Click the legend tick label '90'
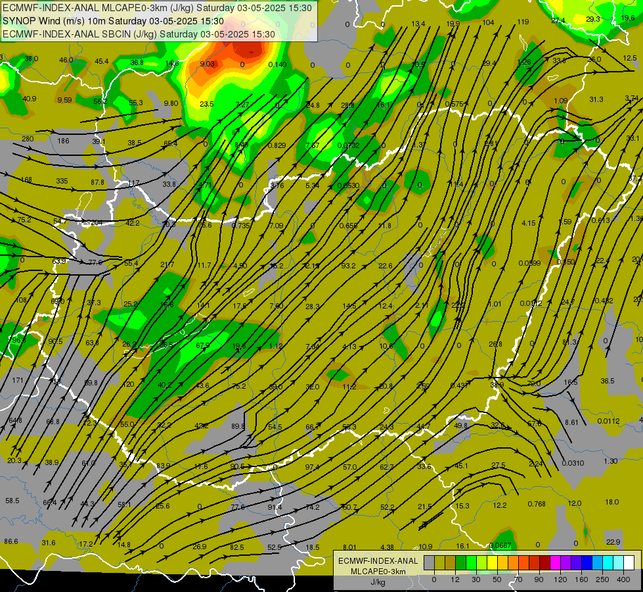This screenshot has height=592, width=643. 539,580
